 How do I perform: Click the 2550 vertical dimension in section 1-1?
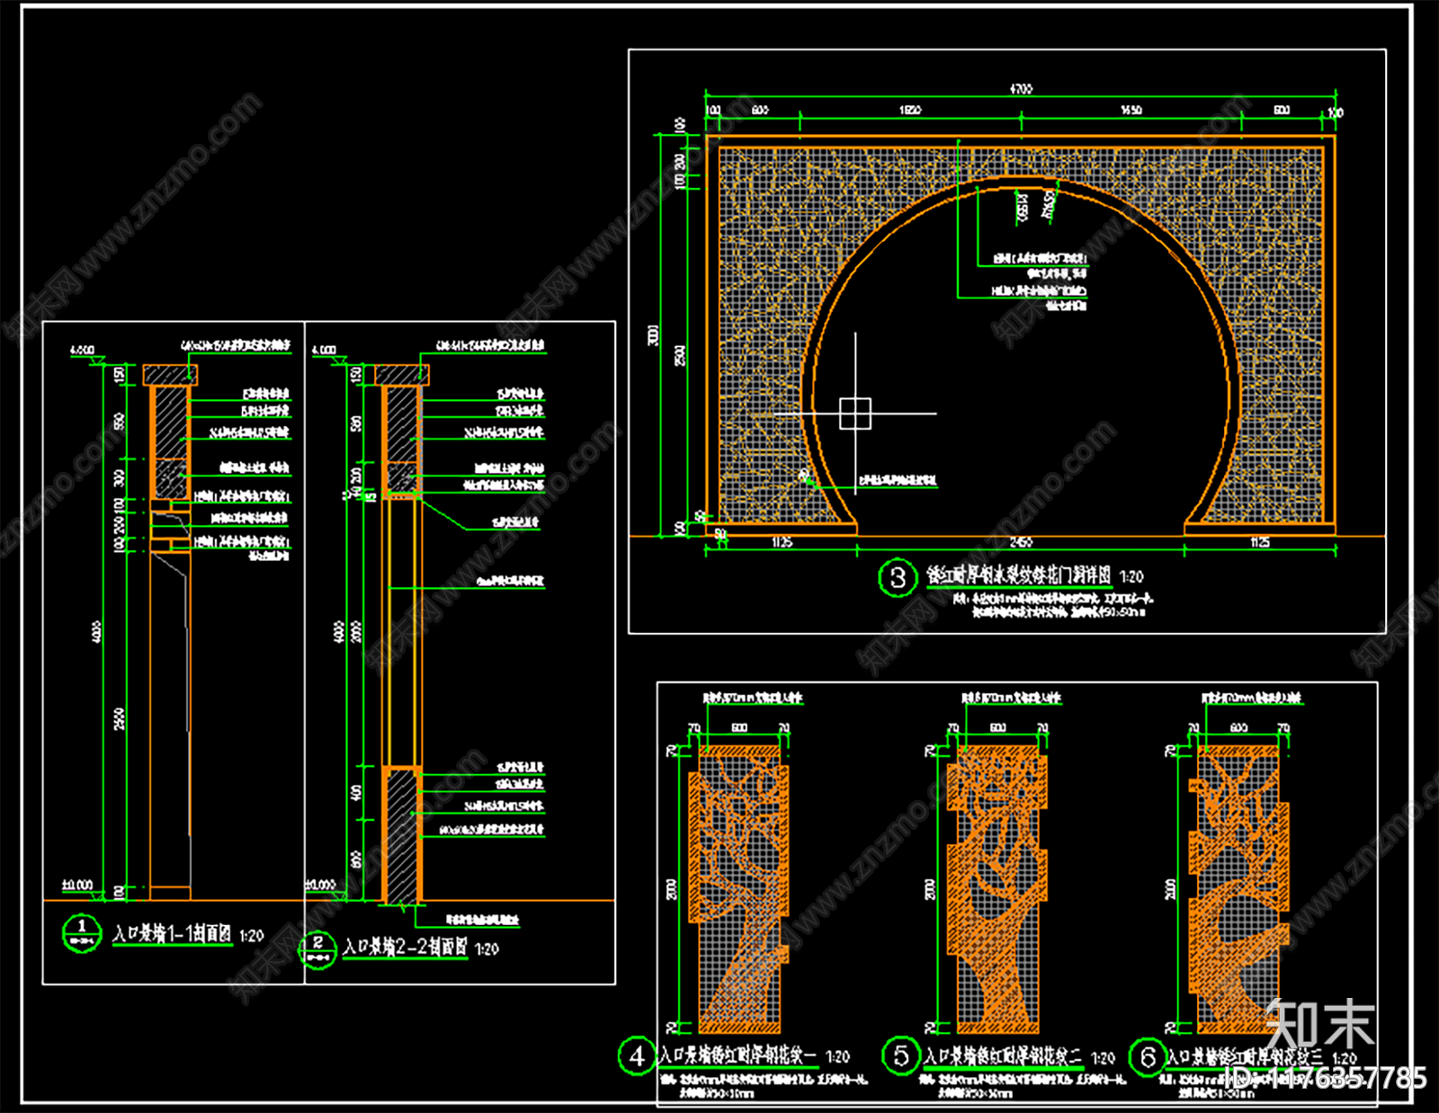point(120,719)
